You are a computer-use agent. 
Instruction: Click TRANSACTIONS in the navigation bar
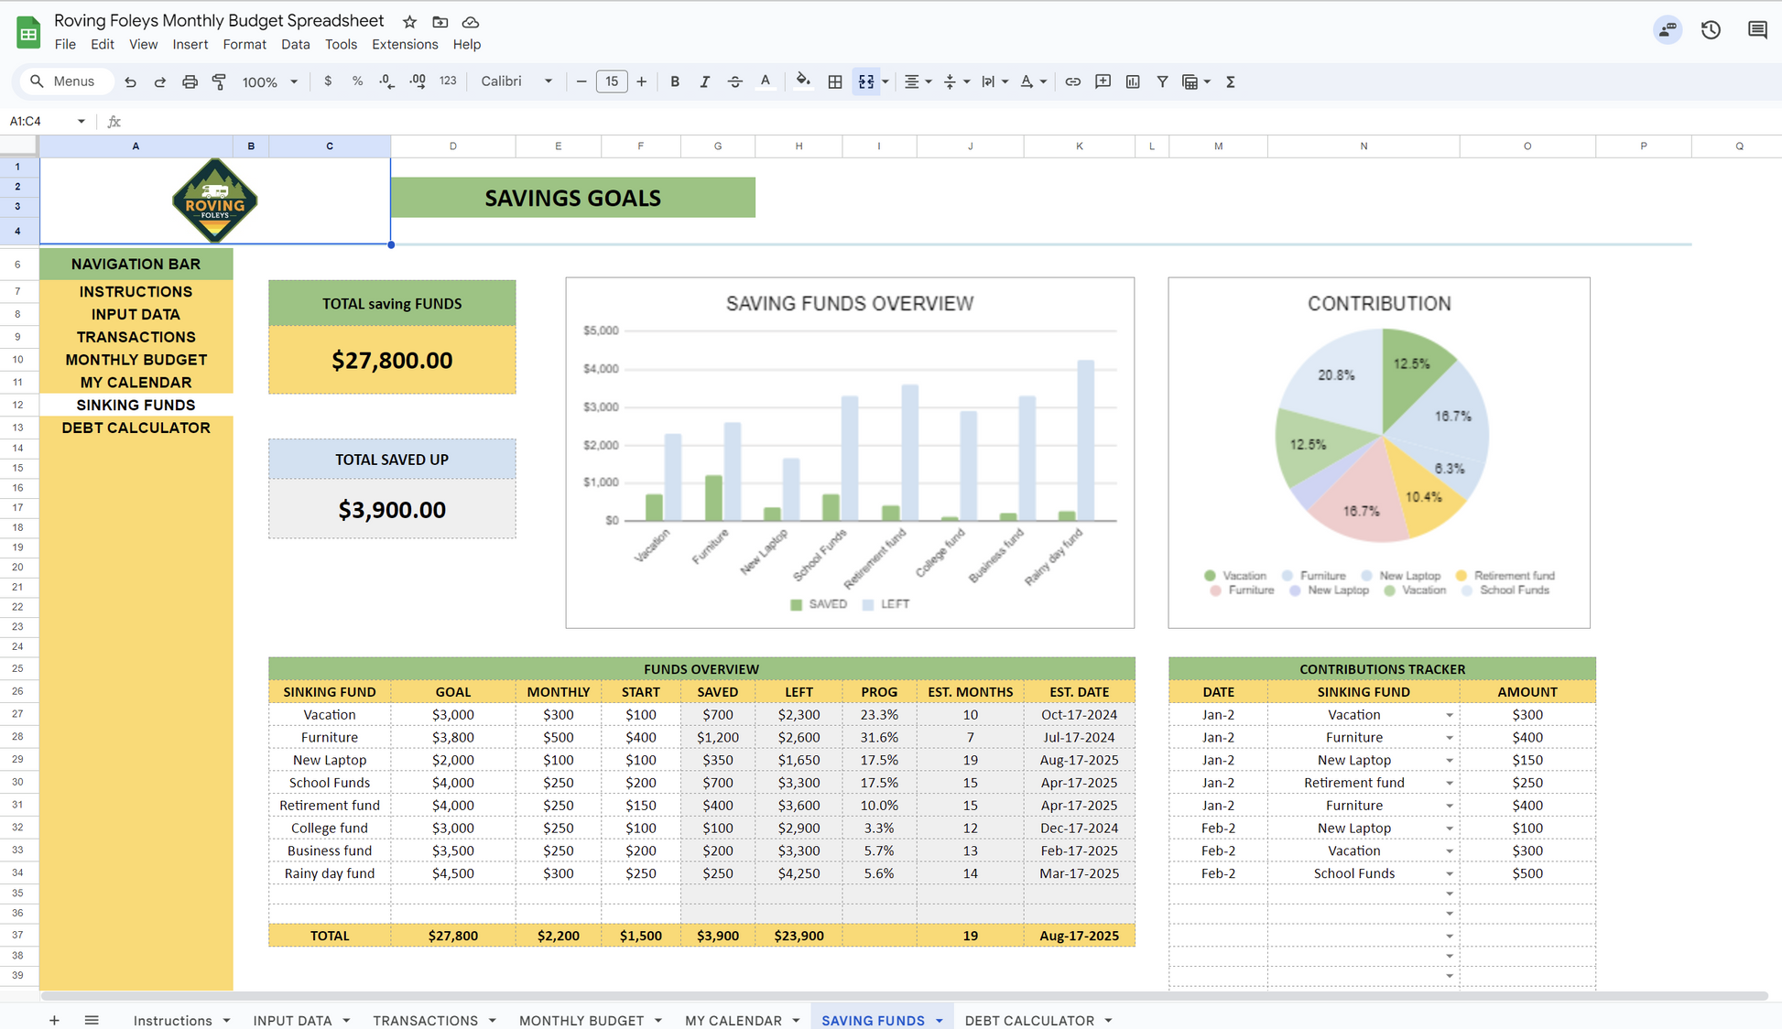click(136, 337)
